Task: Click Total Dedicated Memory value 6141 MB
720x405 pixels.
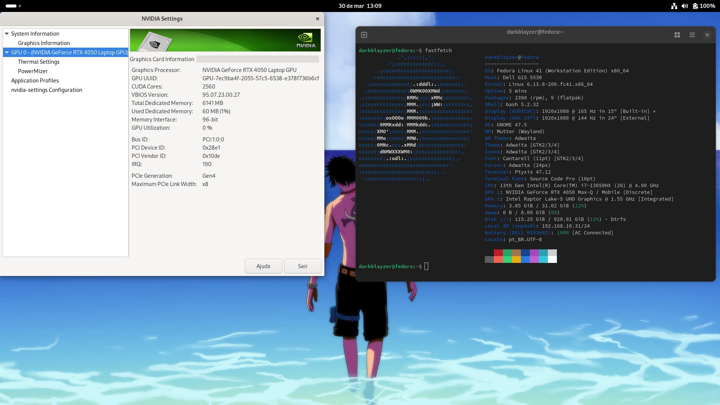Action: [x=213, y=103]
